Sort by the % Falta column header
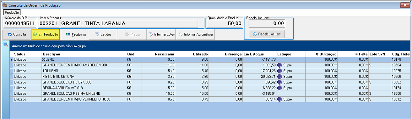 pyautogui.click(x=353, y=54)
